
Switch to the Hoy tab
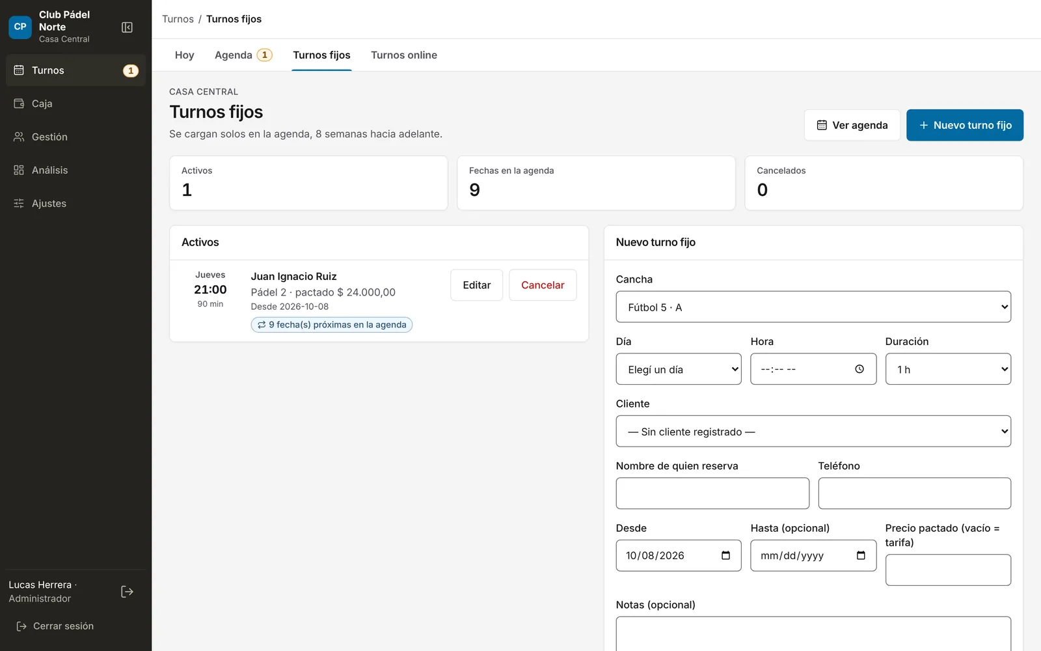point(185,55)
